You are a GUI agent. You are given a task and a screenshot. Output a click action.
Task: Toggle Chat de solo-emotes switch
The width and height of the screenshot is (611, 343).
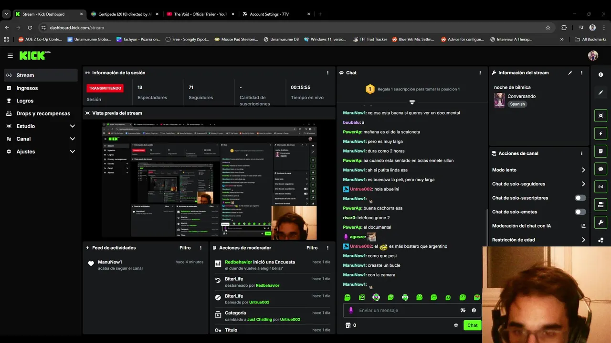coord(580,212)
